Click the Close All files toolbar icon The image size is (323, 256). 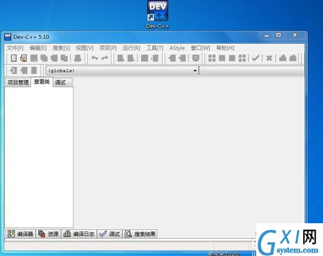coord(64,58)
